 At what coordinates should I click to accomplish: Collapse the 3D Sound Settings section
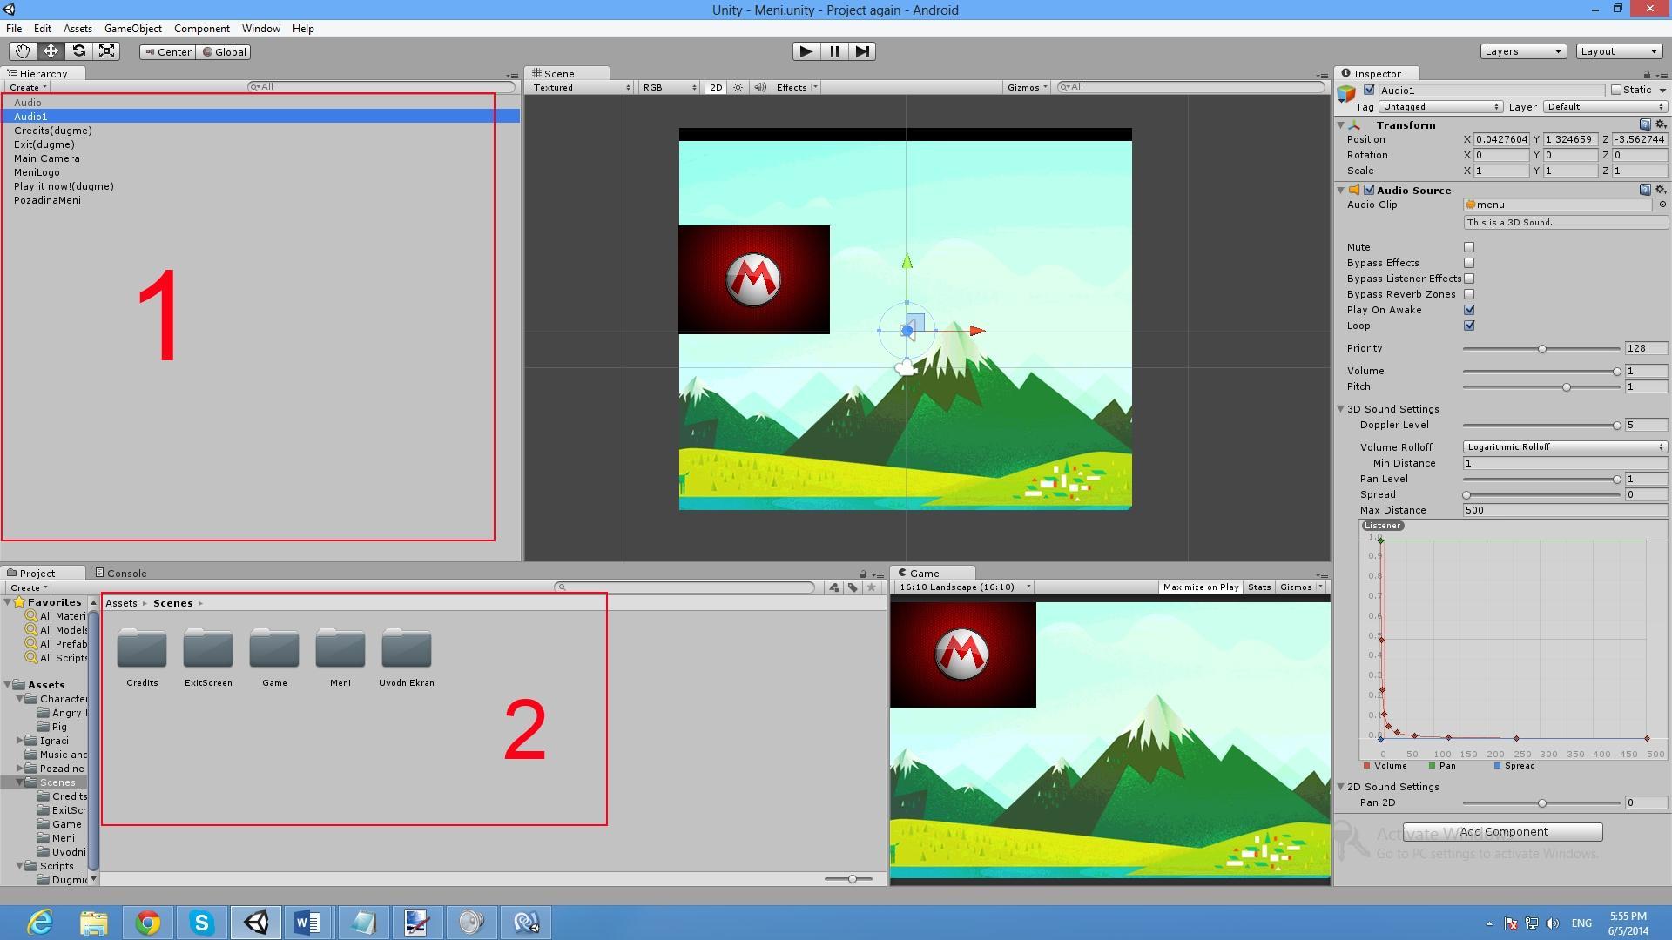[x=1341, y=409]
